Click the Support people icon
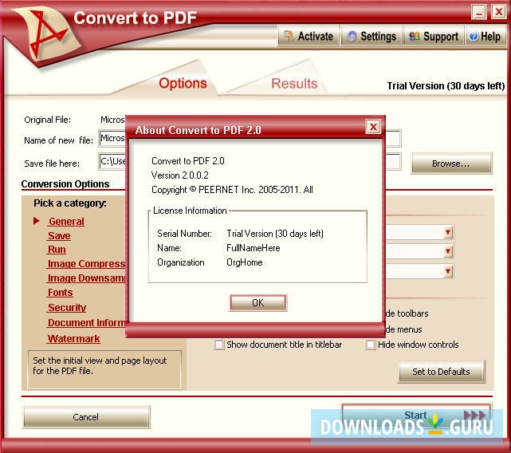The width and height of the screenshot is (511, 453). [x=415, y=36]
